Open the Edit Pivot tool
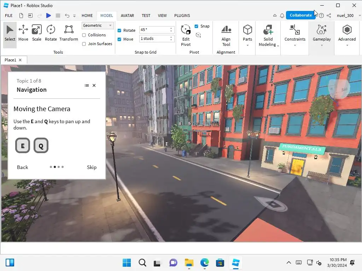 (186, 35)
